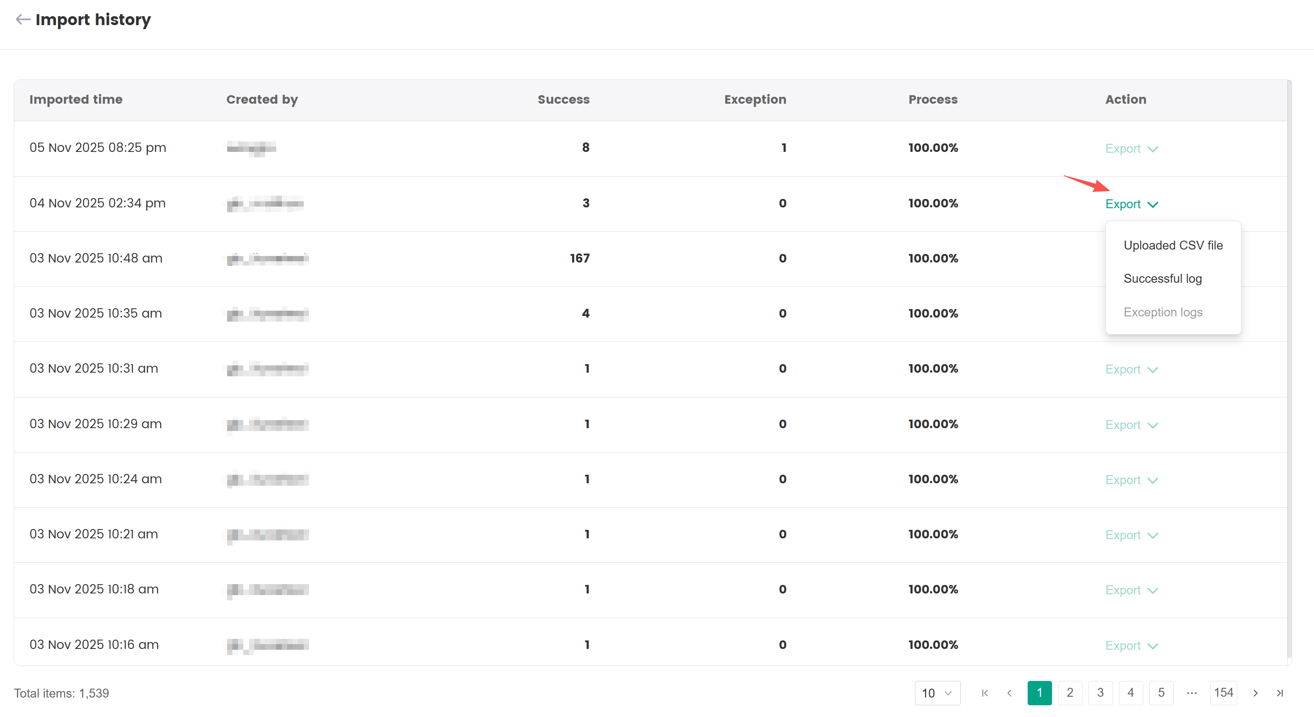Click the pagination ellipsis icon
This screenshot has height=717, width=1314.
point(1192,693)
